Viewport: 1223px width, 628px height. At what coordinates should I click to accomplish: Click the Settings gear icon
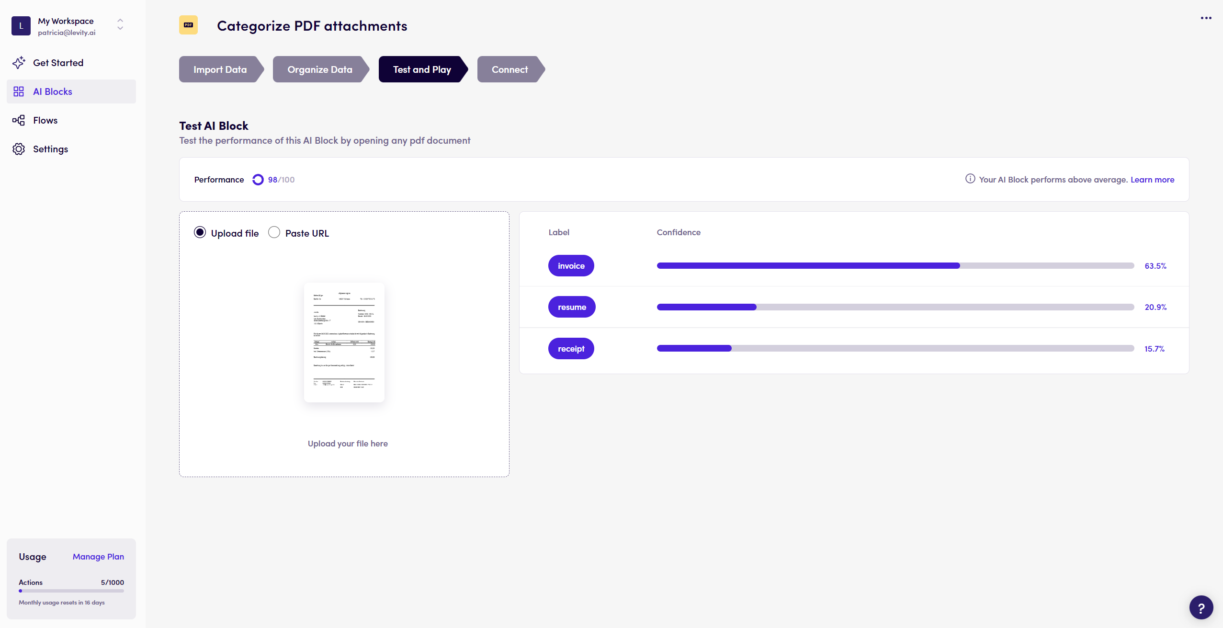[x=19, y=149]
